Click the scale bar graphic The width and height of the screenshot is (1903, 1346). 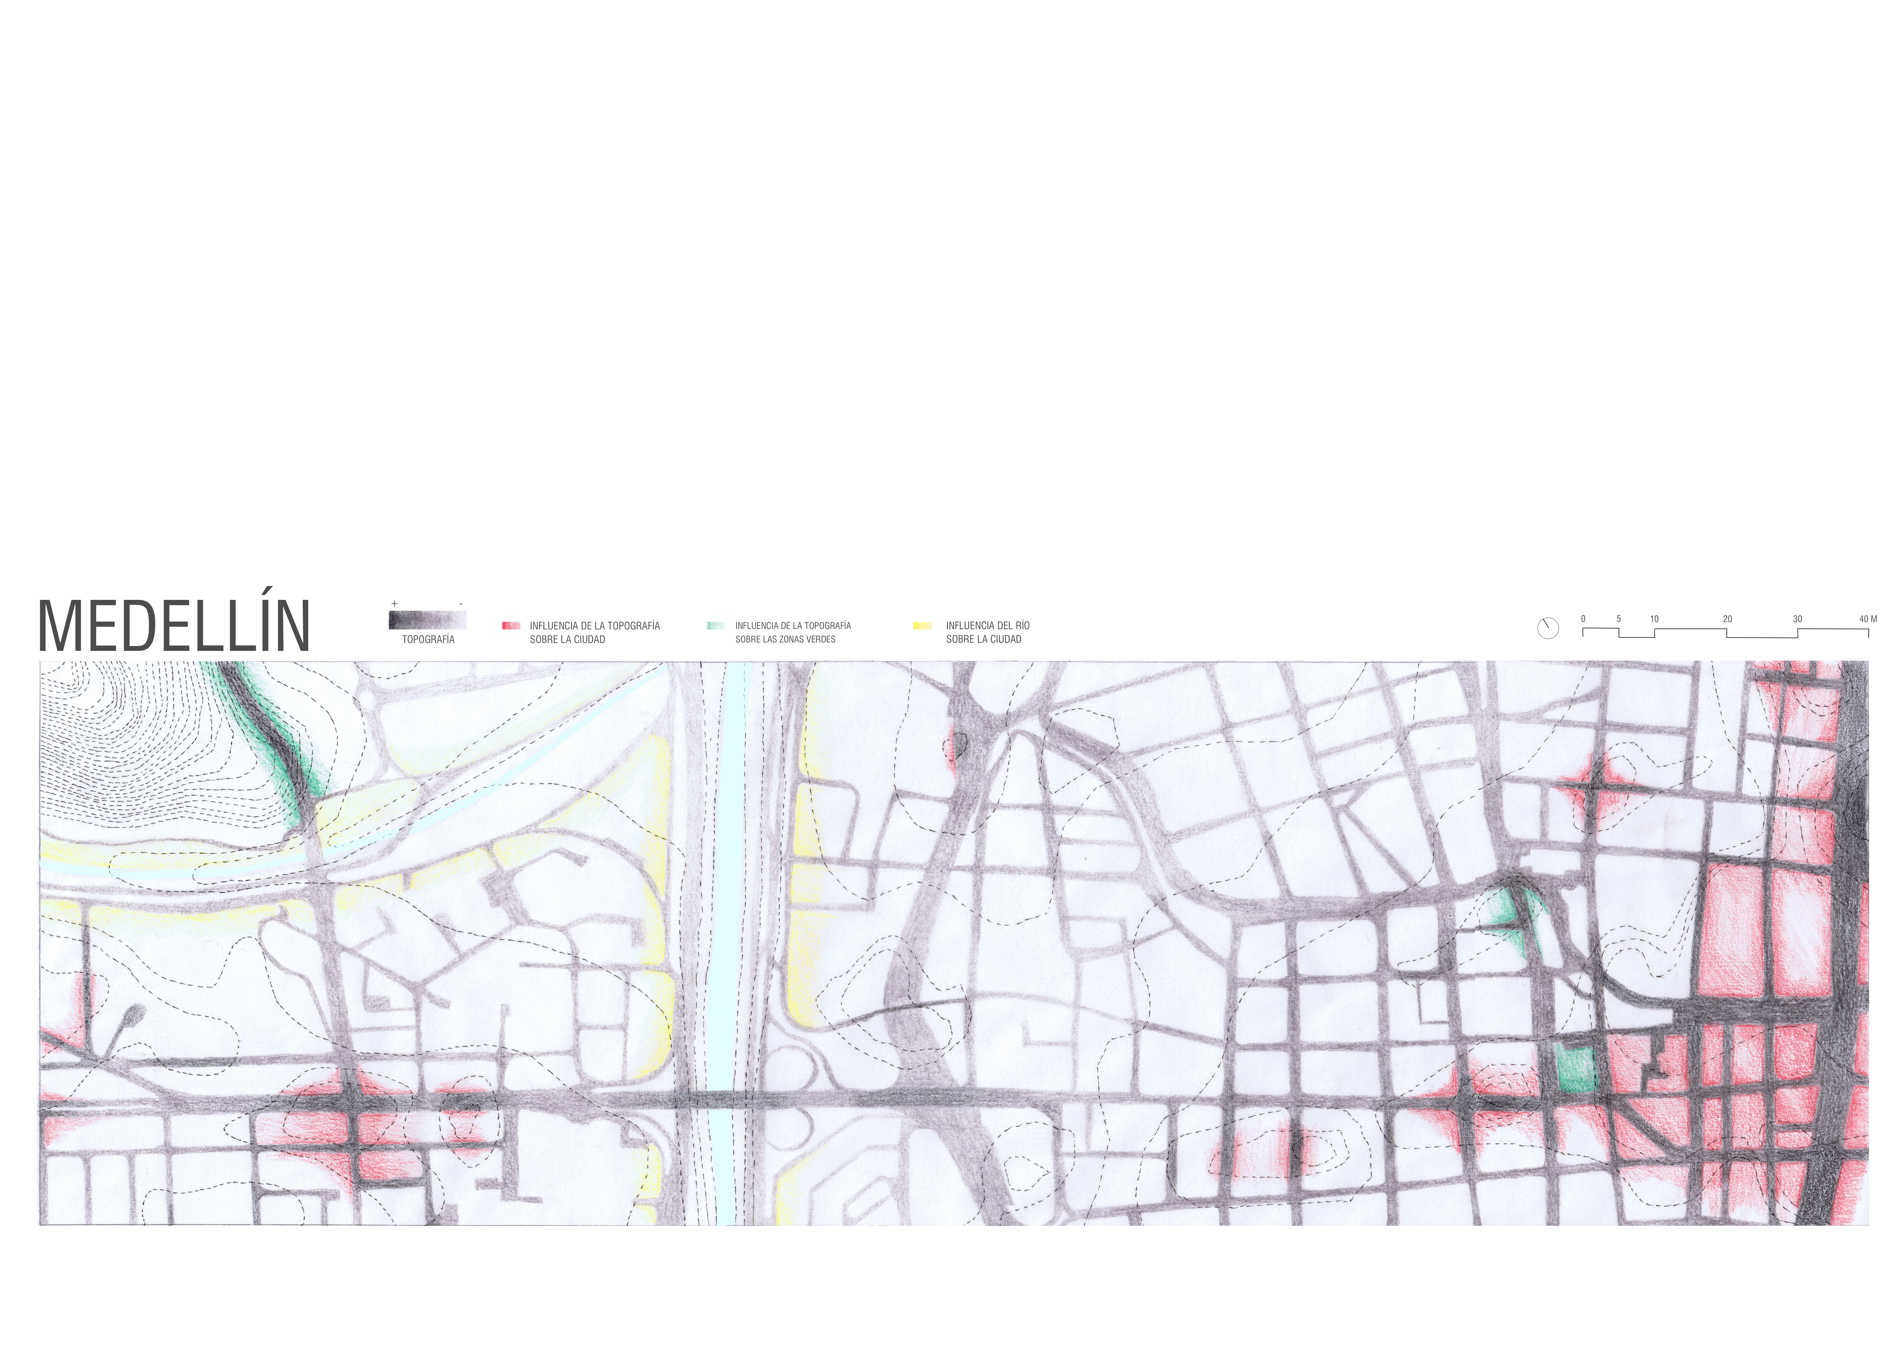pyautogui.click(x=1726, y=633)
